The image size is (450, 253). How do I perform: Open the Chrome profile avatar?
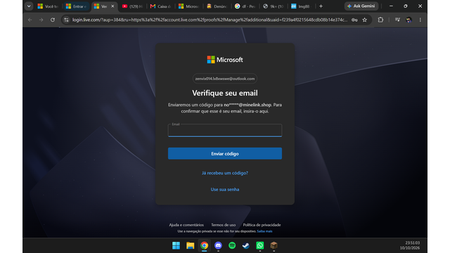click(x=409, y=20)
